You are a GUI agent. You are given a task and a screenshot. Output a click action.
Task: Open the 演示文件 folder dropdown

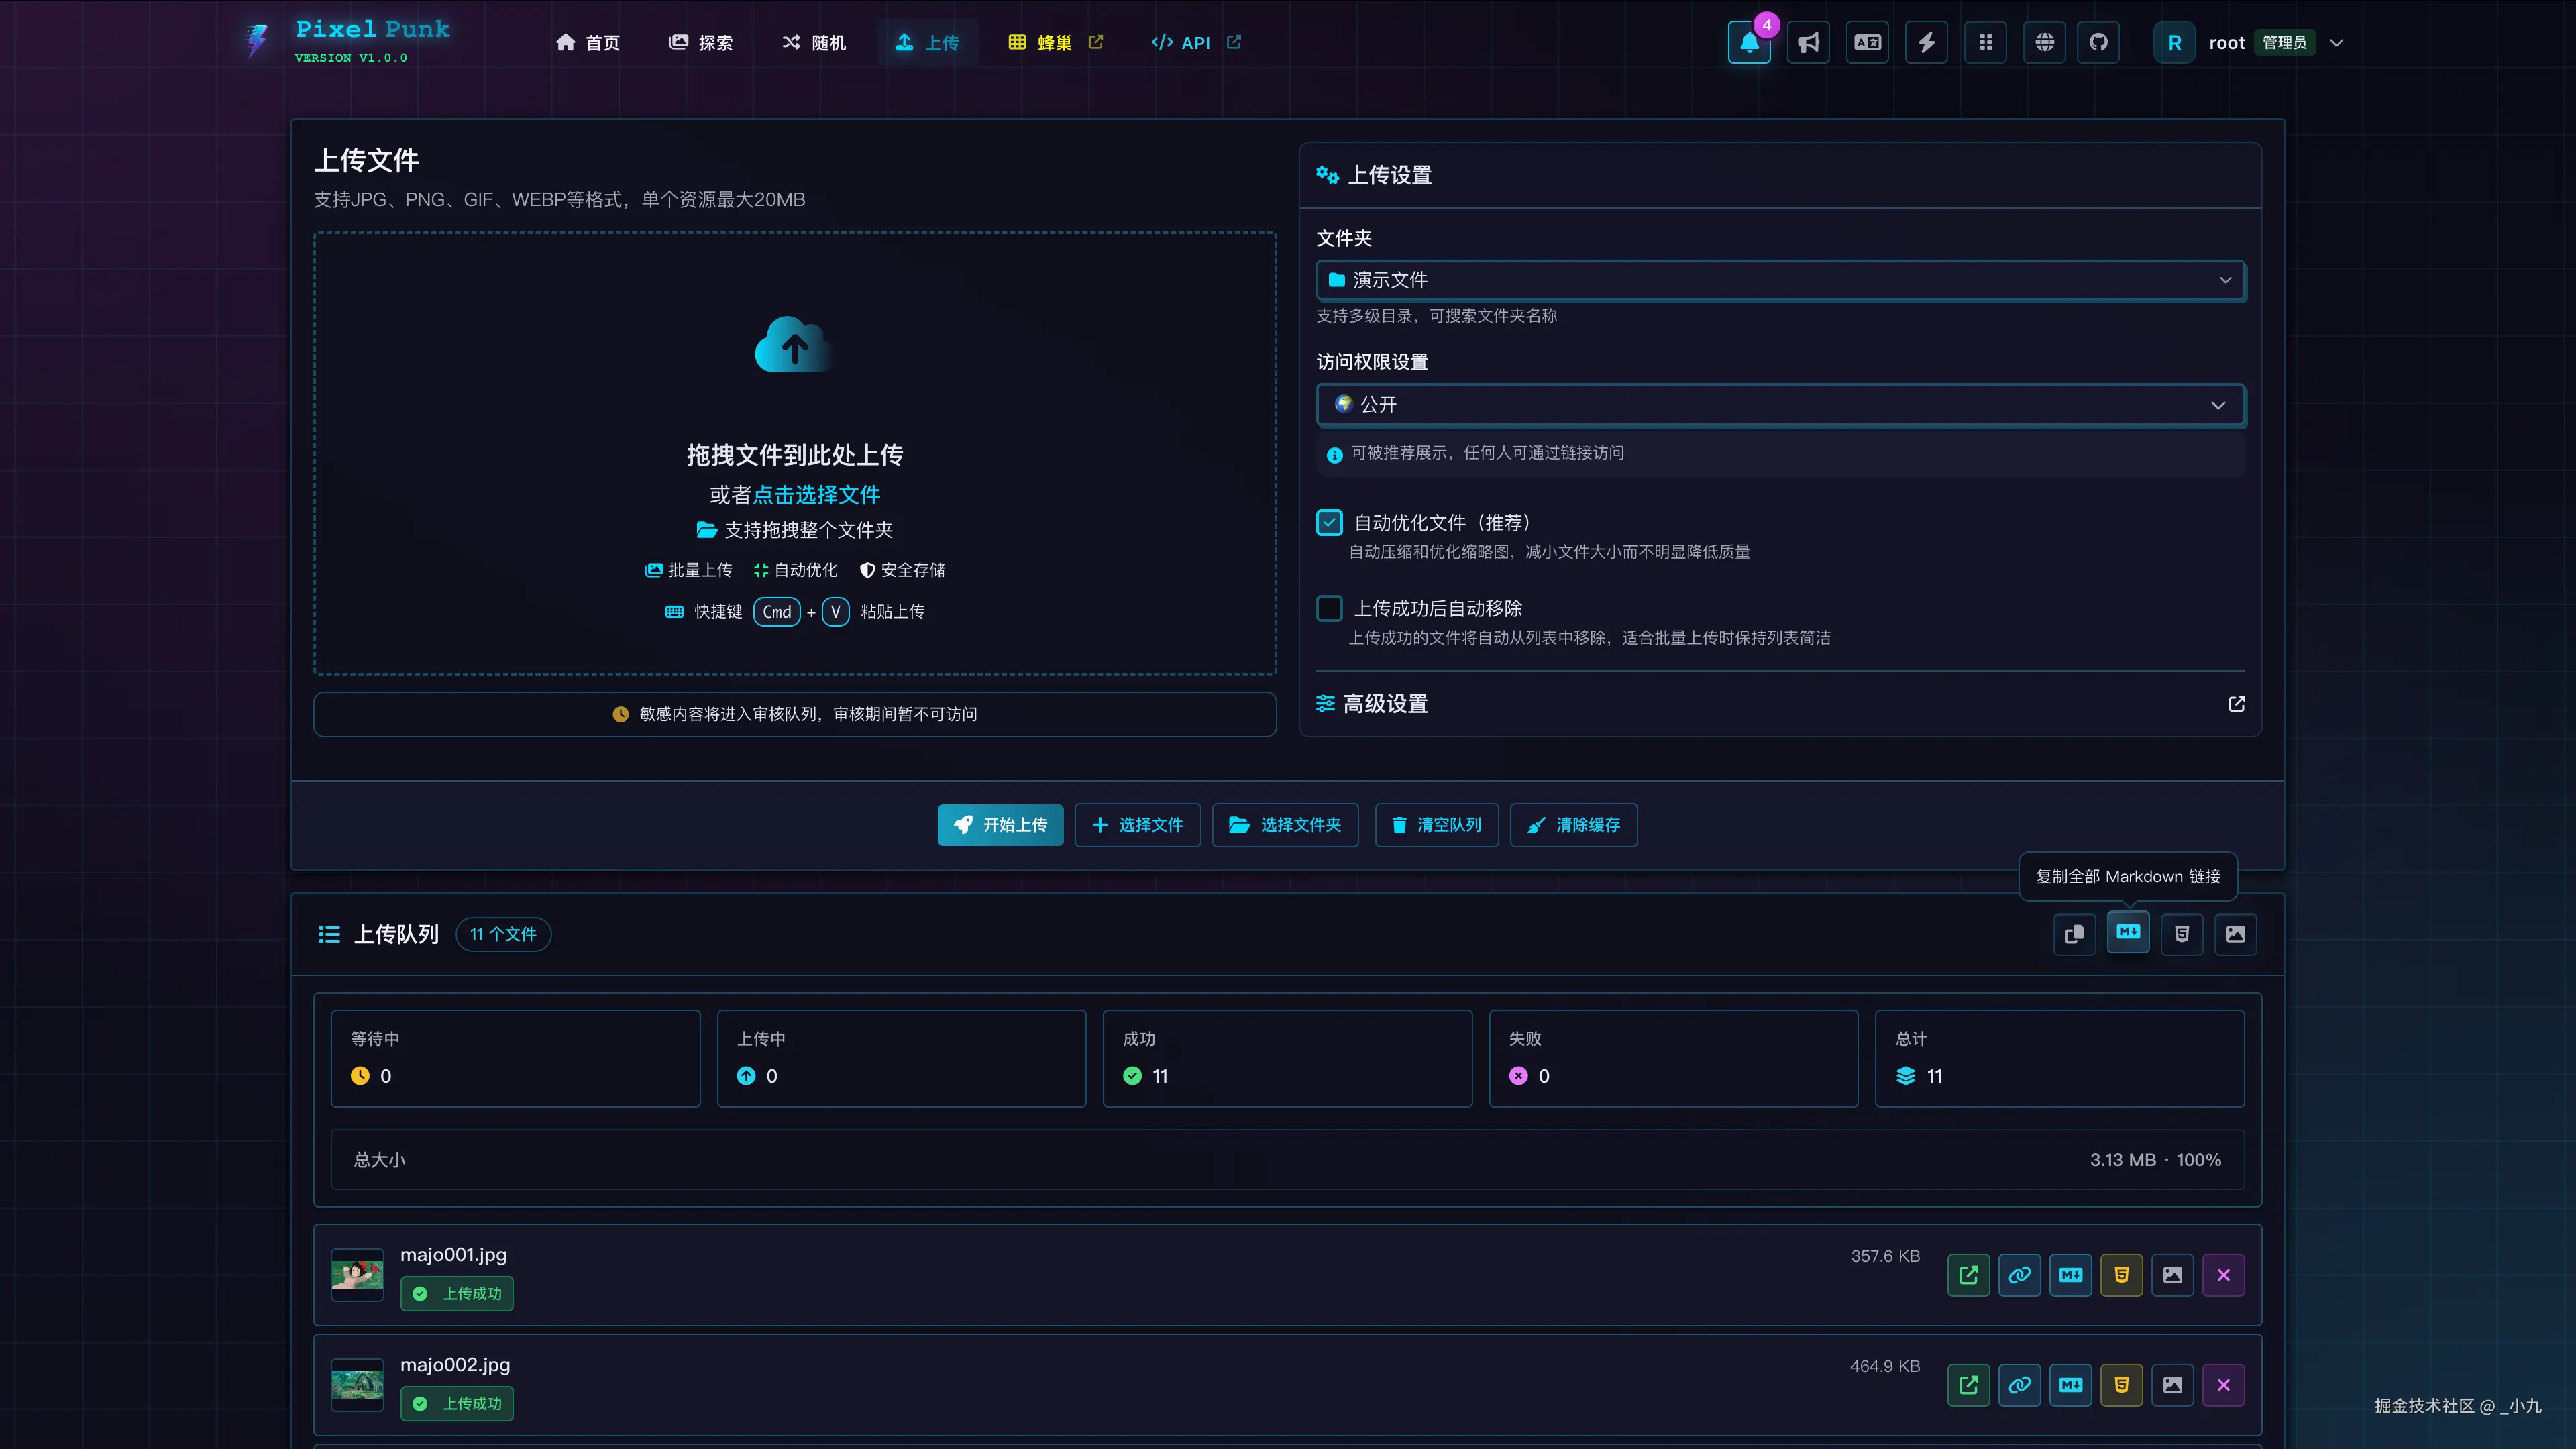click(x=1780, y=280)
